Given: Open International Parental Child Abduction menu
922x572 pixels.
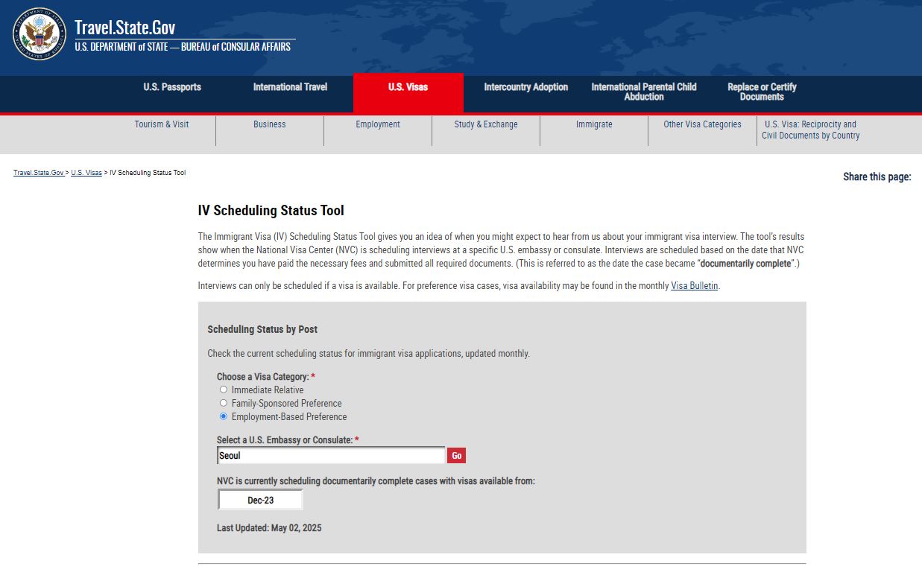Looking at the screenshot, I should [643, 92].
